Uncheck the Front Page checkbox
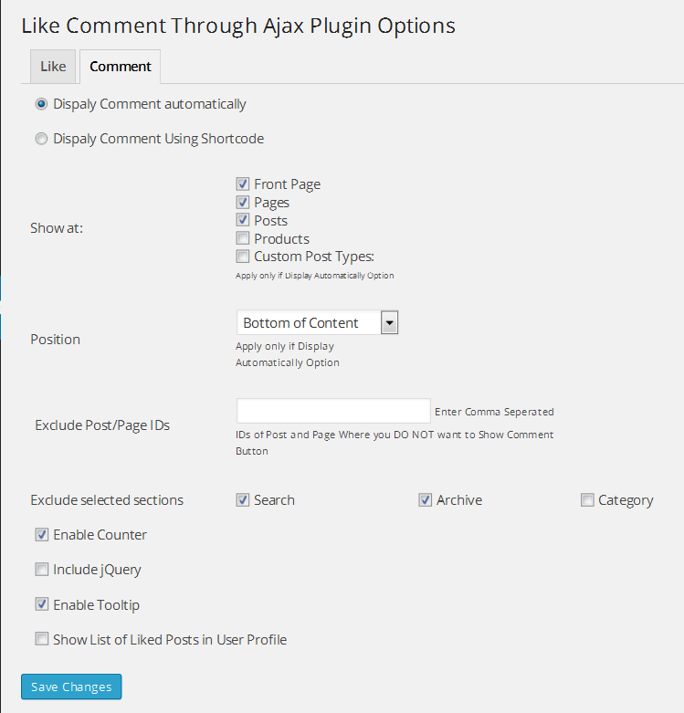This screenshot has height=713, width=684. point(243,184)
